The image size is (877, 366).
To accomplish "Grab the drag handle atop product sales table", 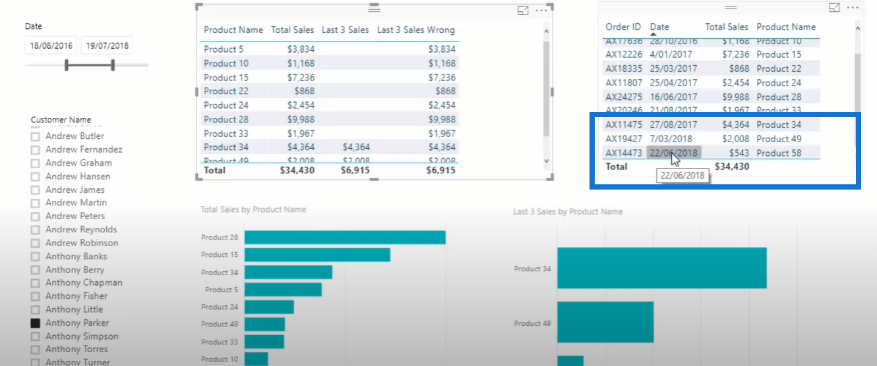I will pyautogui.click(x=375, y=9).
